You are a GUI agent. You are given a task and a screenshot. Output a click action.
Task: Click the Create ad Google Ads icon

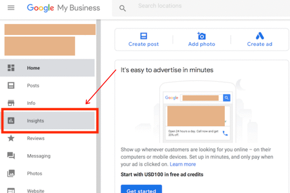[260, 36]
